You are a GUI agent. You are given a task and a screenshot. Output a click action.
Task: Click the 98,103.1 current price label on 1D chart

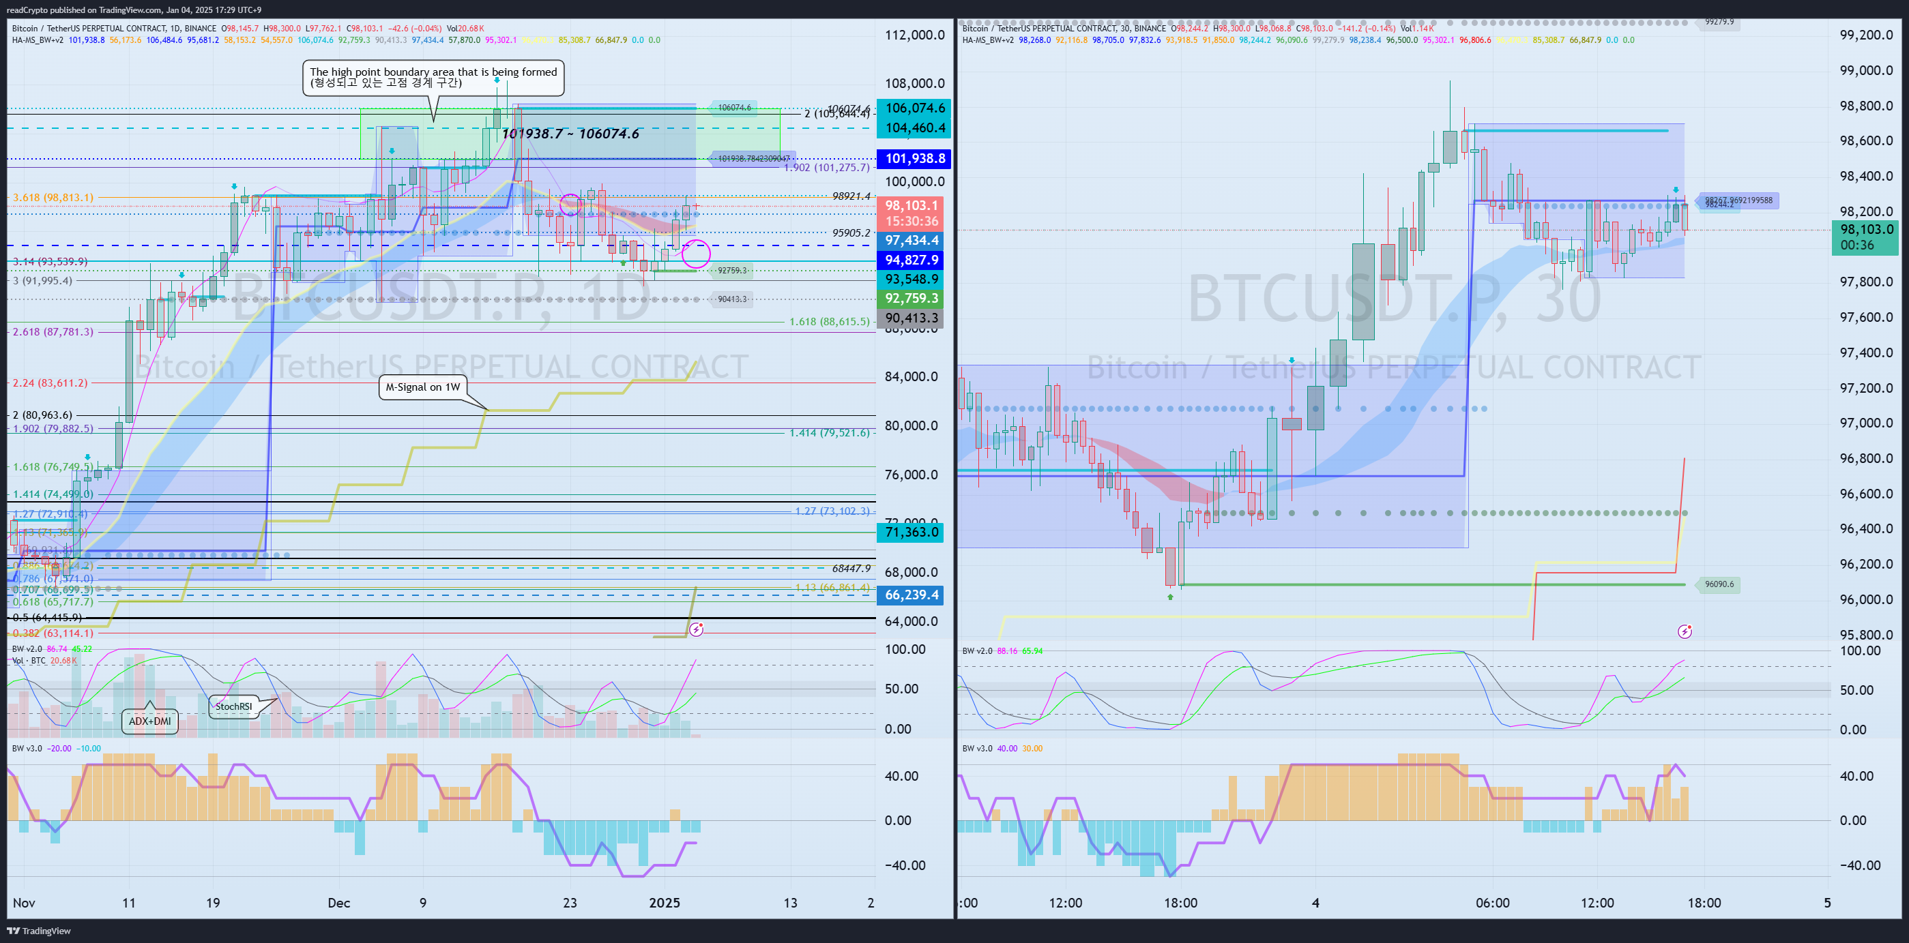tap(911, 213)
